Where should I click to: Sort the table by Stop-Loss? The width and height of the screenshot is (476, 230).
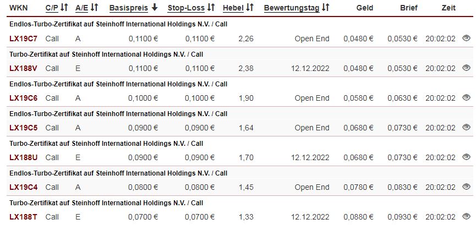(x=191, y=8)
